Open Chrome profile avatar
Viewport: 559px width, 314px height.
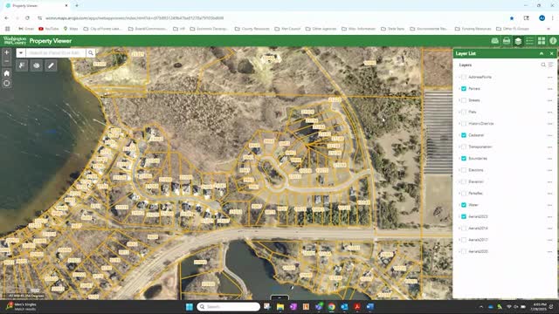click(x=542, y=17)
